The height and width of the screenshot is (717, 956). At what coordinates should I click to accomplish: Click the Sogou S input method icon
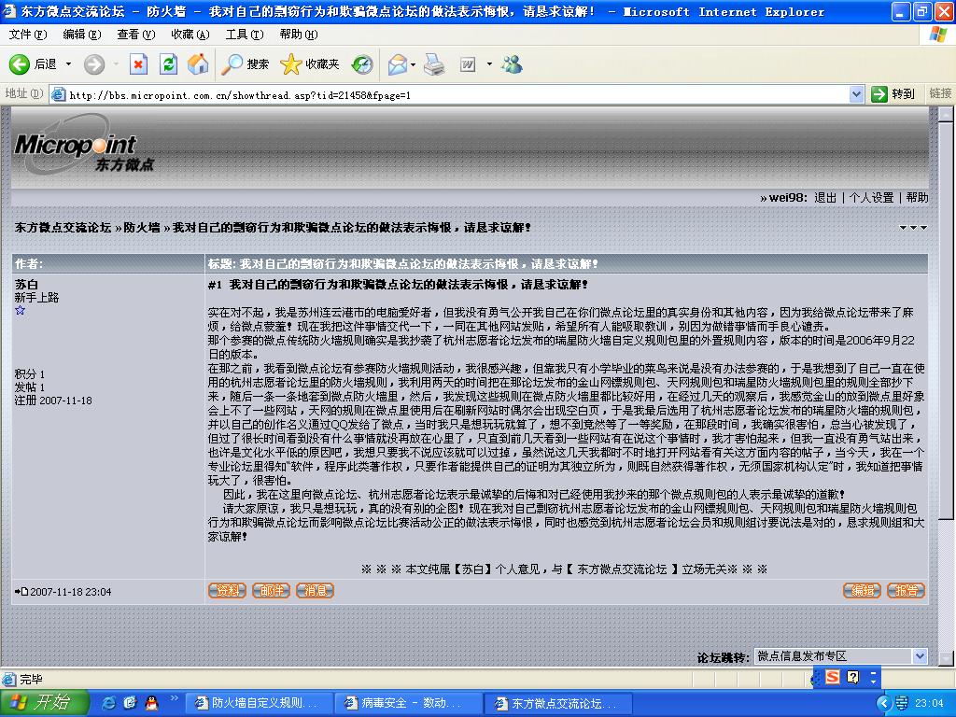[x=832, y=677]
